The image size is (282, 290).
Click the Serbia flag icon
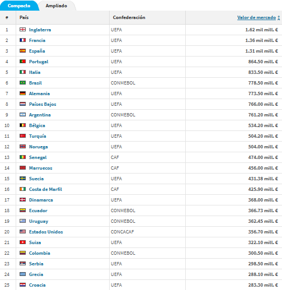(x=22, y=264)
